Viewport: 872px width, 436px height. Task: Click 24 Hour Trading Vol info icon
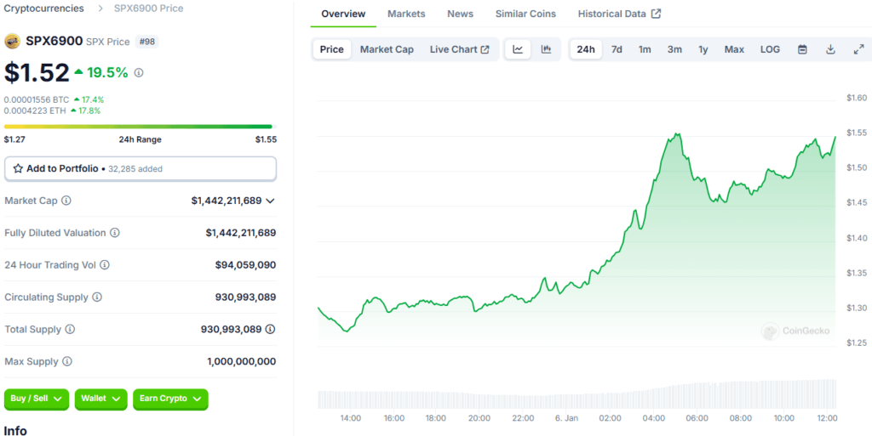(x=105, y=265)
